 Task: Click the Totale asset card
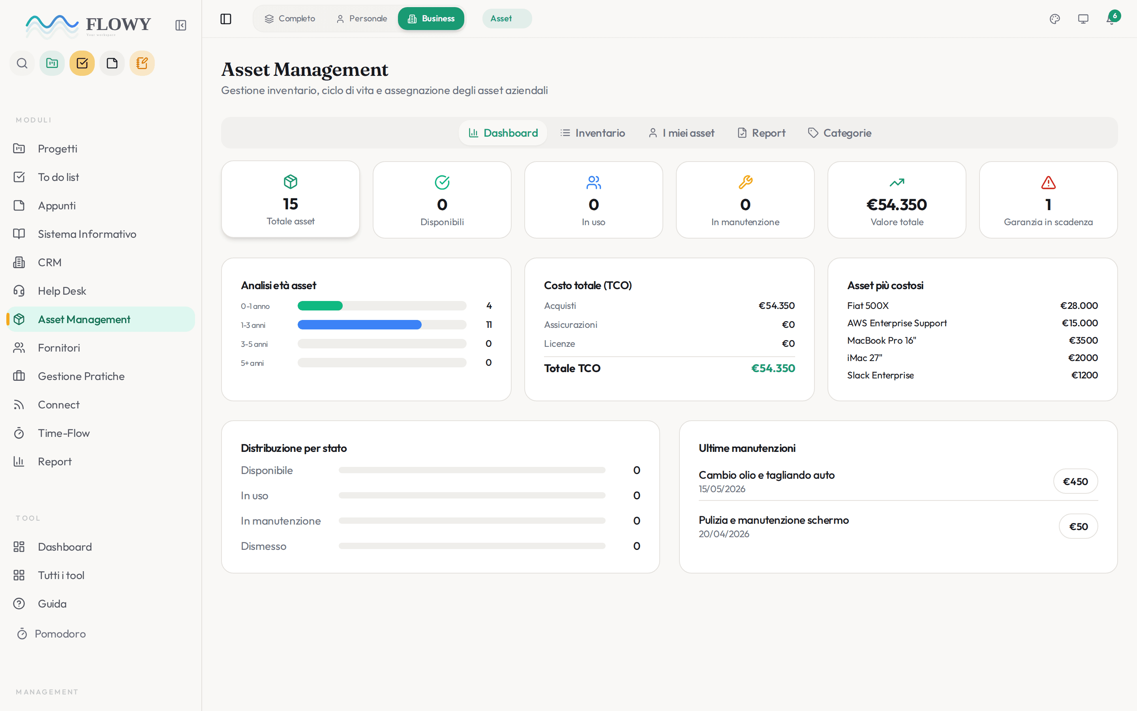290,199
